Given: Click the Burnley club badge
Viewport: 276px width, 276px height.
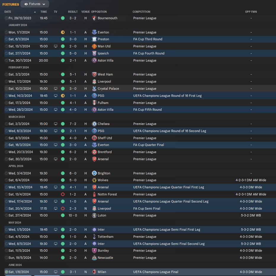Looking at the screenshot, I should pyautogui.click(x=94, y=251).
